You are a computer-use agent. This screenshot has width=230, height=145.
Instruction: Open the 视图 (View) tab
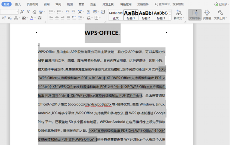point(70,4)
